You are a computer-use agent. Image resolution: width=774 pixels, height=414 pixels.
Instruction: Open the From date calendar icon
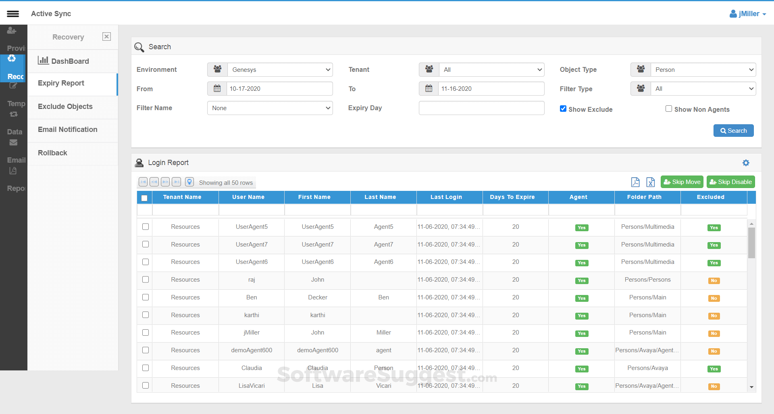click(217, 89)
